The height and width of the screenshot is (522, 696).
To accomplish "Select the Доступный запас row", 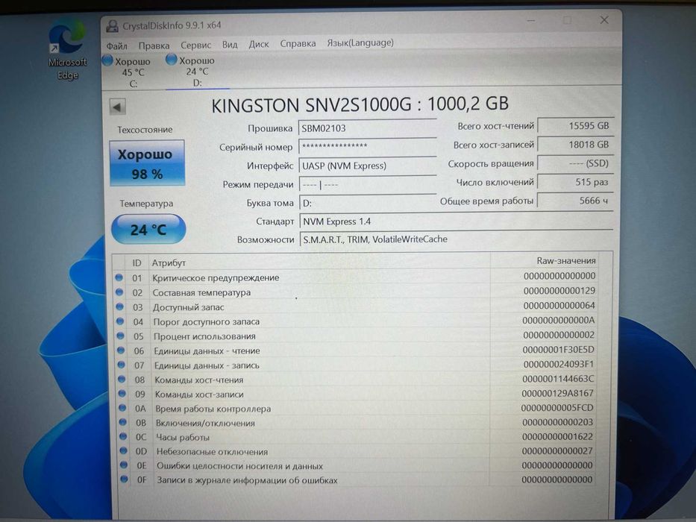I will pyautogui.click(x=355, y=306).
